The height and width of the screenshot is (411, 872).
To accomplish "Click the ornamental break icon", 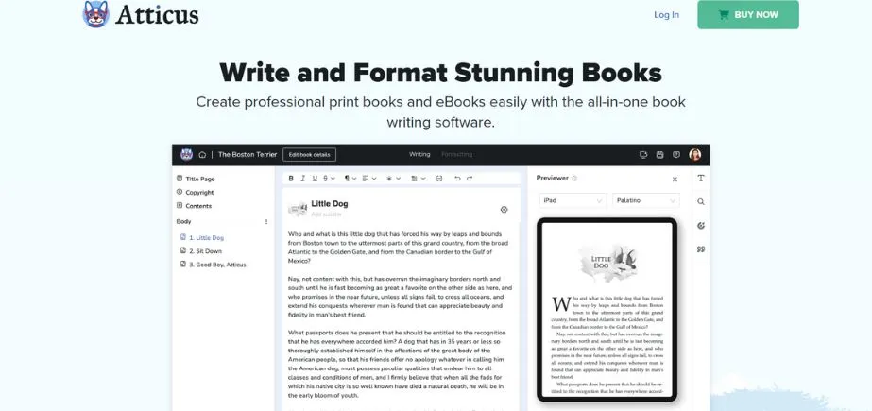I will (x=389, y=178).
